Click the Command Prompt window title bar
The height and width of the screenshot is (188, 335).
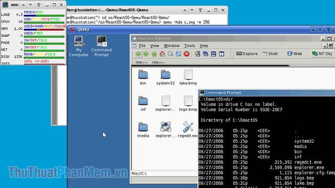(x=267, y=93)
